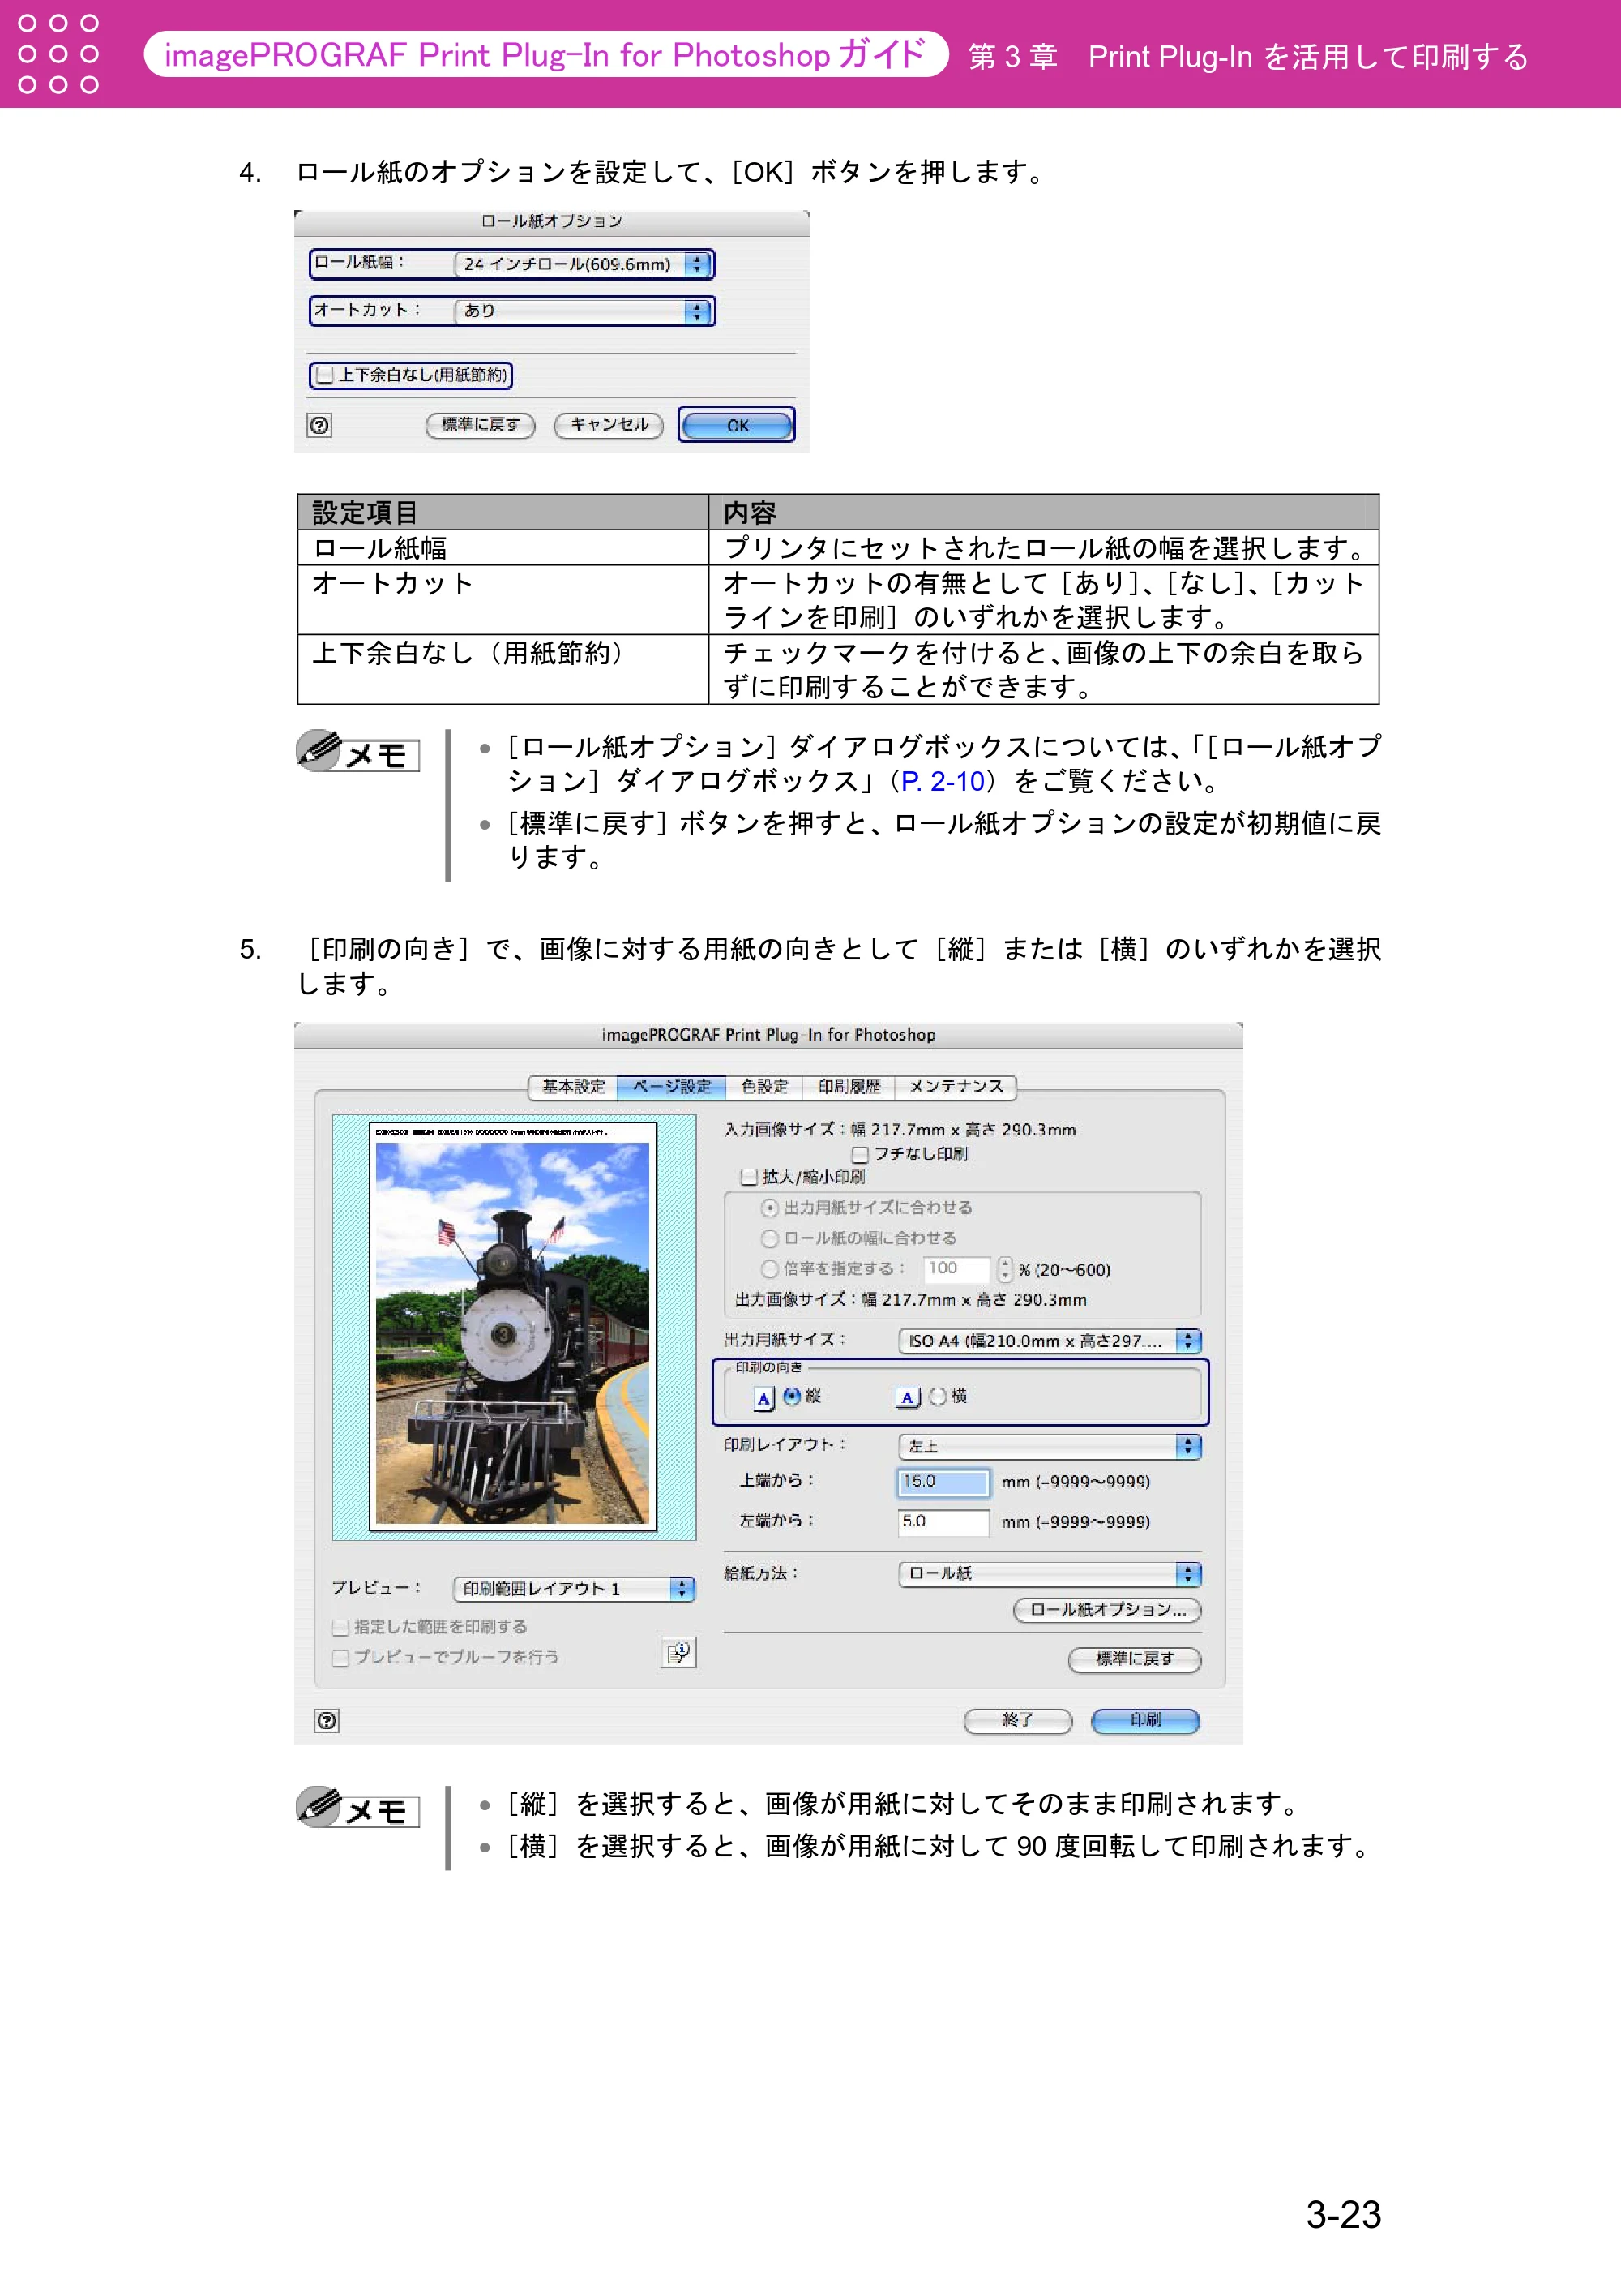Enable 拡大/縮小印刷 checkbox

(x=749, y=1177)
